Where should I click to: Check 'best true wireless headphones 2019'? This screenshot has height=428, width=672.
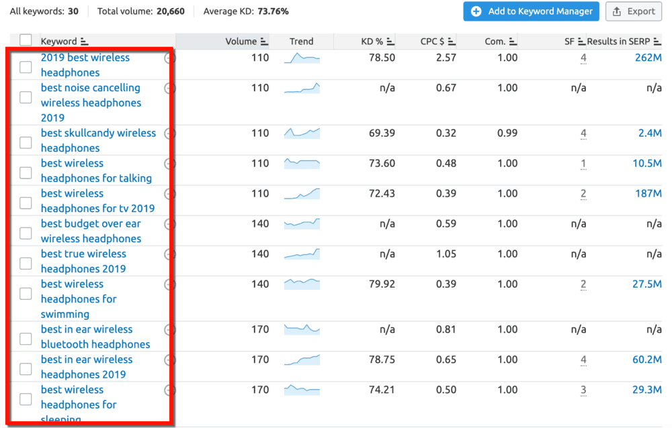(25, 263)
